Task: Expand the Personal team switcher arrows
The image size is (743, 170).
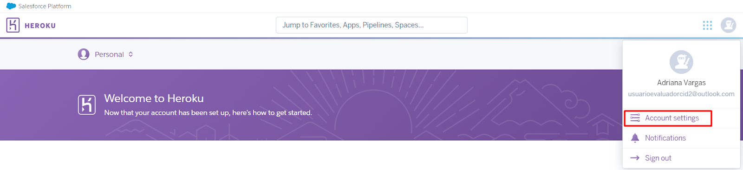Action: point(131,54)
